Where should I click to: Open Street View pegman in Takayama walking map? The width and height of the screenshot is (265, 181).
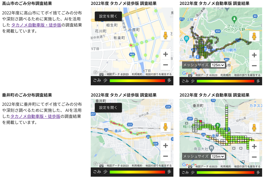click(x=165, y=36)
